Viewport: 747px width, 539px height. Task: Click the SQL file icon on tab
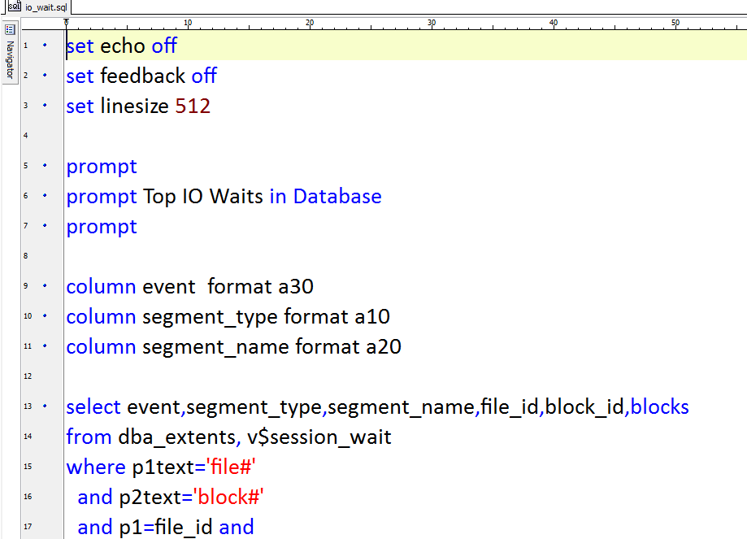pos(15,7)
